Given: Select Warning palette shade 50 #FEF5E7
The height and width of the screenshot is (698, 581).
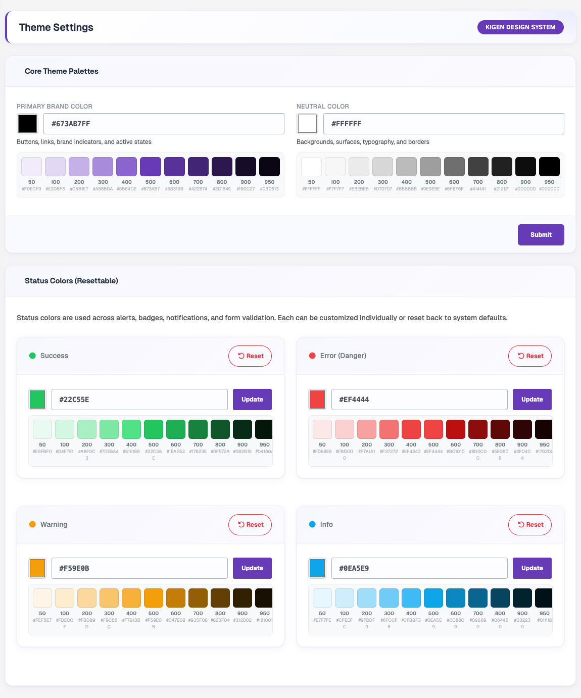Looking at the screenshot, I should point(42,598).
